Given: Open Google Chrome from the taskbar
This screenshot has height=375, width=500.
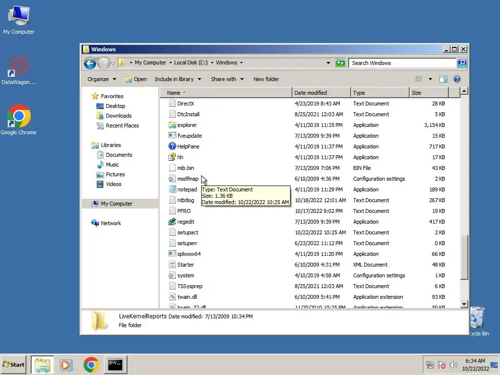Looking at the screenshot, I should [x=91, y=365].
